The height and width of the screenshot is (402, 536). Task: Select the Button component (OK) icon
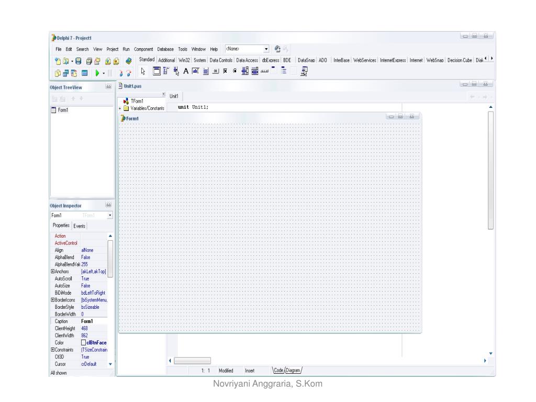click(x=215, y=71)
